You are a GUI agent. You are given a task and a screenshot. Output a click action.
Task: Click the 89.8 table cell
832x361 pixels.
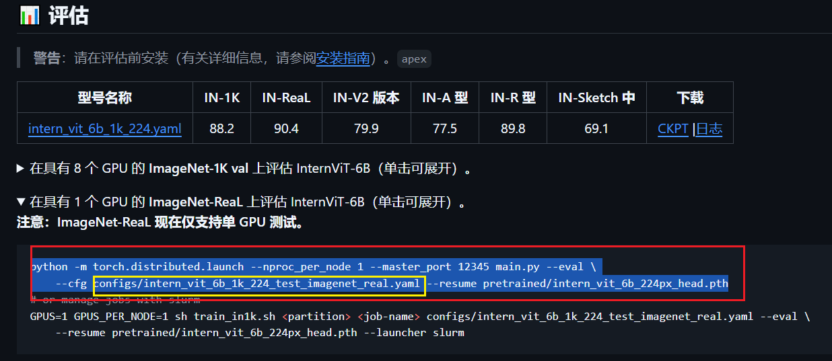[x=513, y=128]
